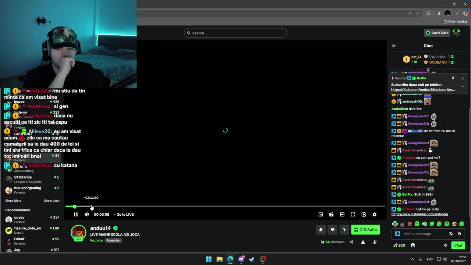Click the text formatting icon in message box
The image size is (471, 265).
451,234
